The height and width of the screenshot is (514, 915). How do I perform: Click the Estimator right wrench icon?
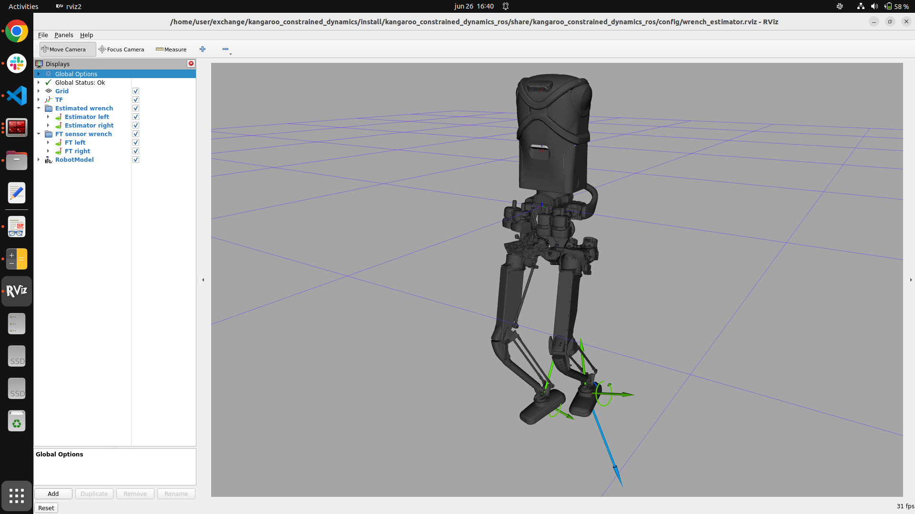pos(58,125)
